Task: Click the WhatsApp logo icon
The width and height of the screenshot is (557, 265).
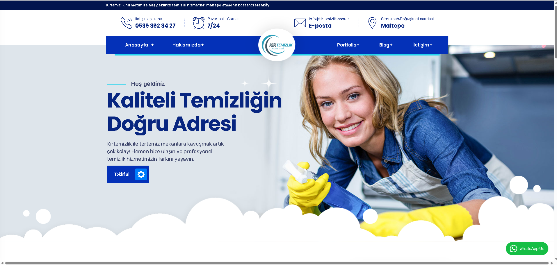Action: (x=513, y=249)
